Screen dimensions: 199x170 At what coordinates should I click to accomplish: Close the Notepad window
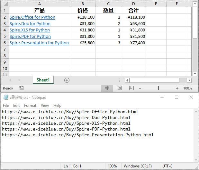click(191, 97)
